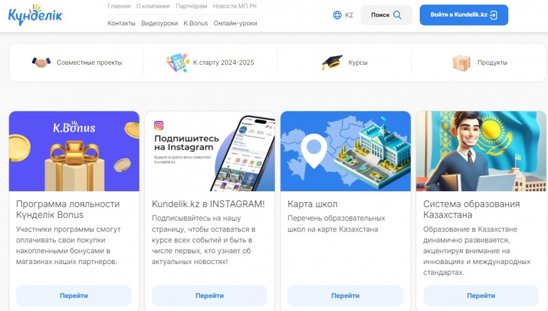
Task: Click Перейти under Карта школ card
Action: click(x=345, y=295)
